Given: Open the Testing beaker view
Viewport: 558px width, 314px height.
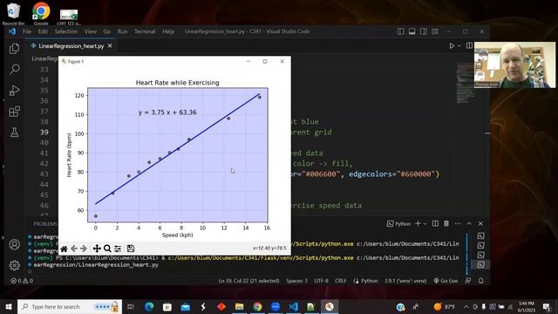Looking at the screenshot, I should [x=14, y=133].
